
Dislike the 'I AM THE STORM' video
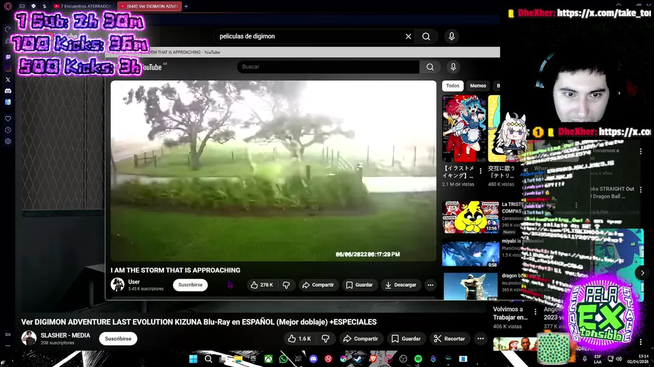pos(286,285)
